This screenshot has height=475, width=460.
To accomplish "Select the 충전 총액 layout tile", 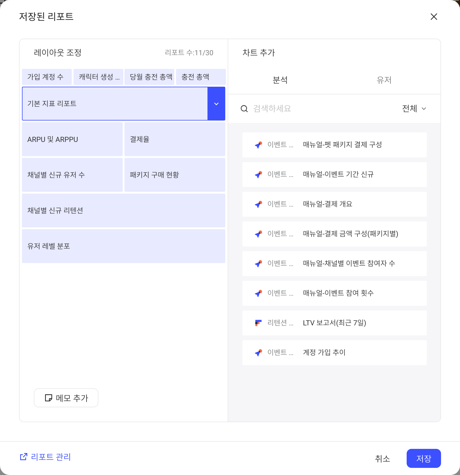I will (201, 77).
